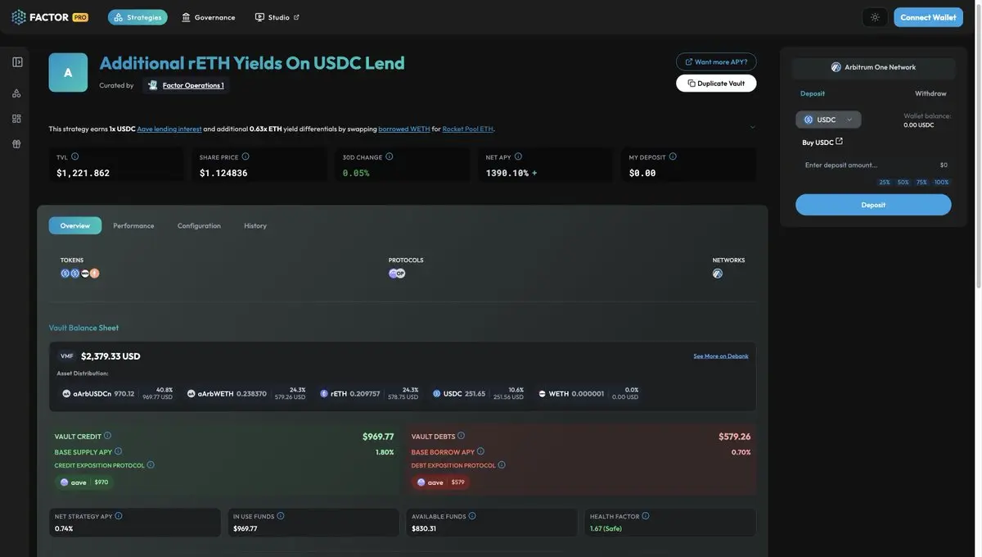
Task: Click the rETH asset chip
Action: point(369,394)
